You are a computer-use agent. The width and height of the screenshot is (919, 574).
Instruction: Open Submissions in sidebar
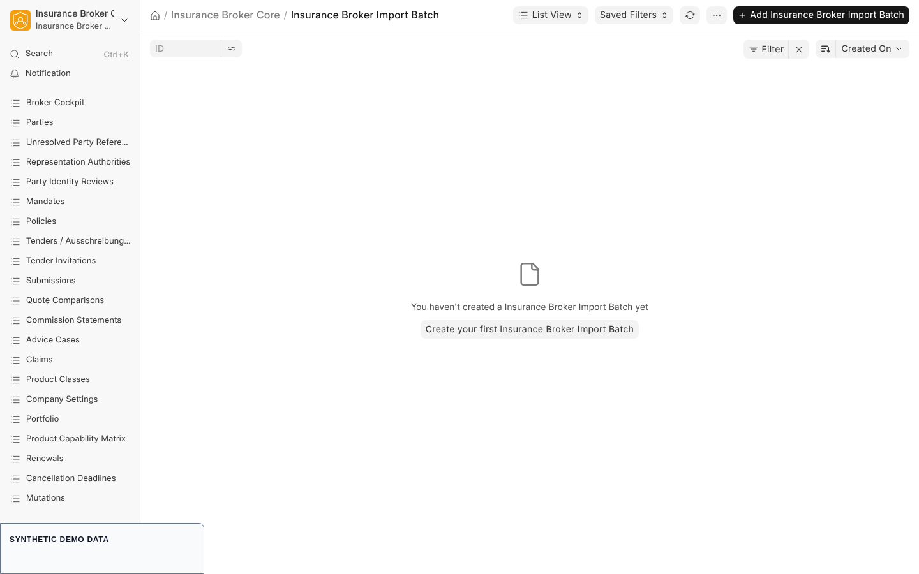click(70, 281)
